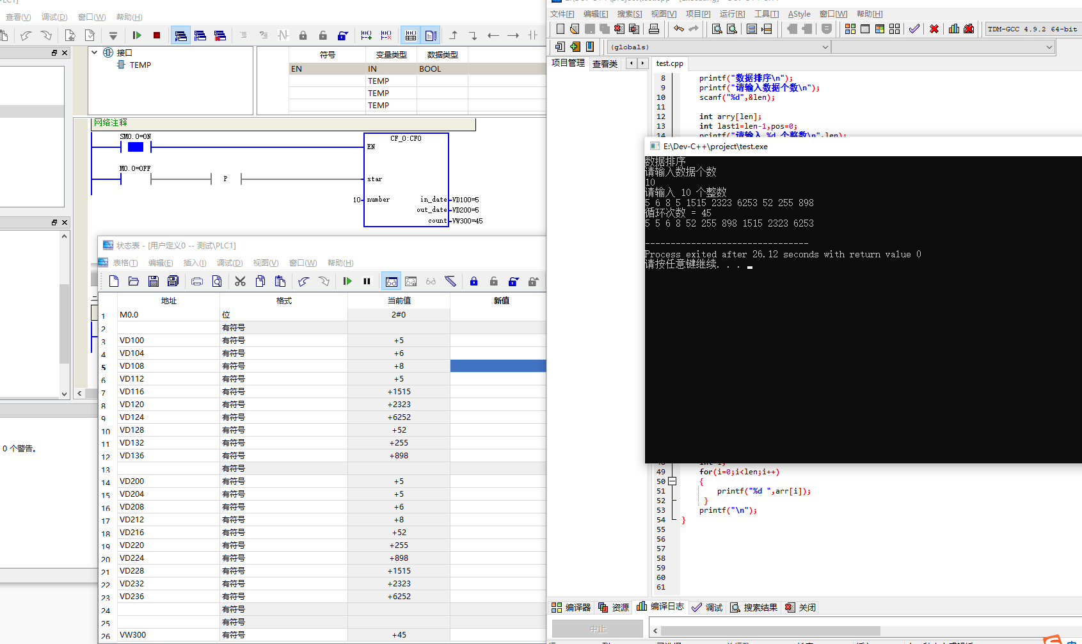Open 工具[T] menu in Dev-C++
The image size is (1082, 644).
pyautogui.click(x=767, y=14)
